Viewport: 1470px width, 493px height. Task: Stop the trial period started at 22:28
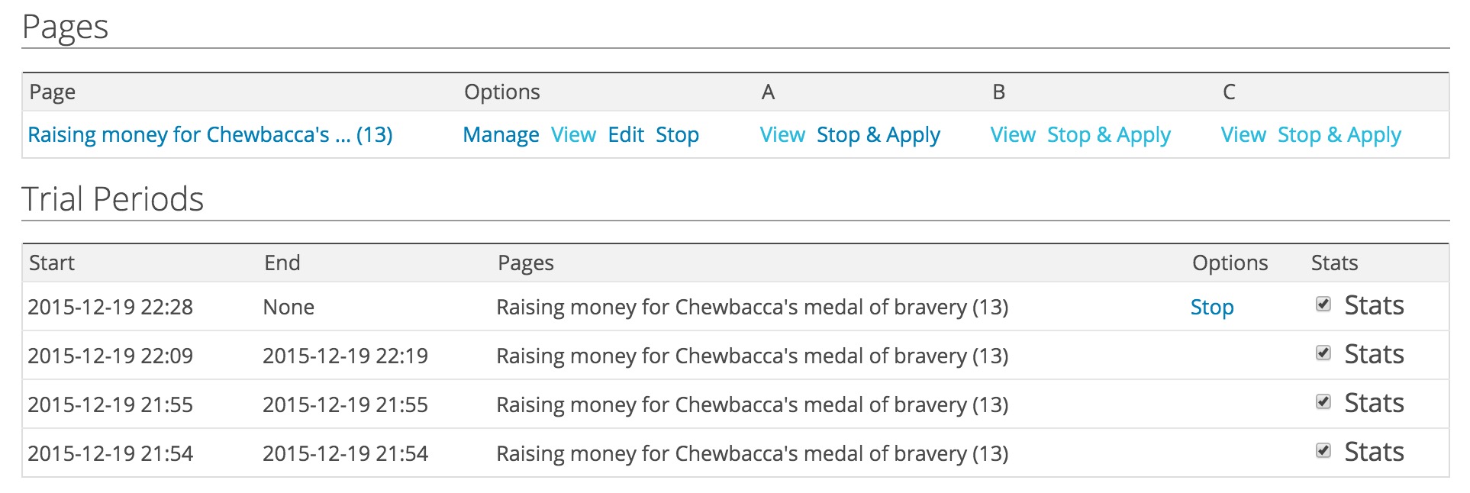1212,308
